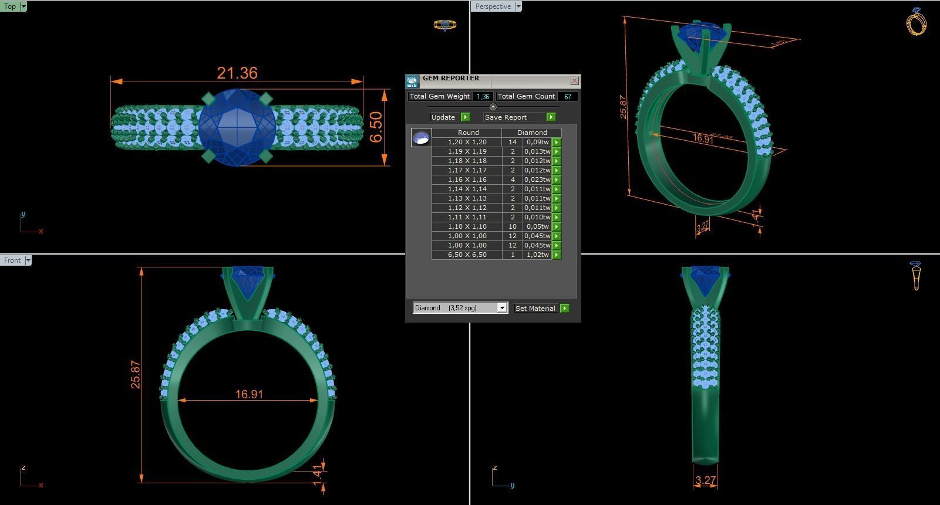Click the 3.27 dimension in bottom-right viewport
The width and height of the screenshot is (940, 505).
tap(705, 480)
